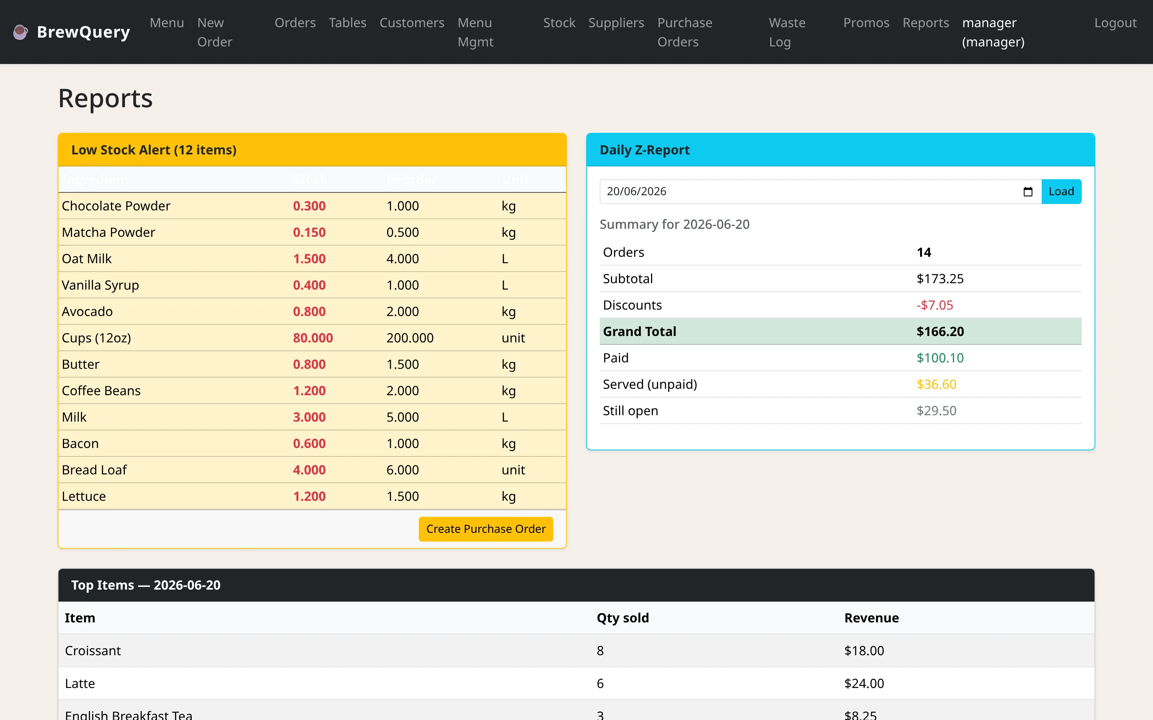Viewport: 1153px width, 720px height.
Task: Click Milk stock value 3.000
Action: [x=309, y=417]
